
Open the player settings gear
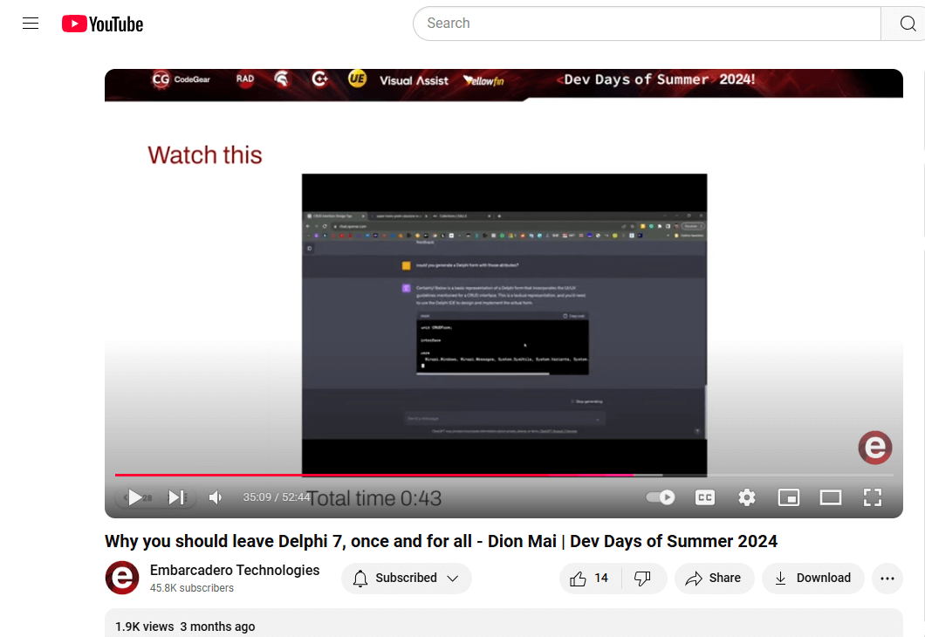747,497
